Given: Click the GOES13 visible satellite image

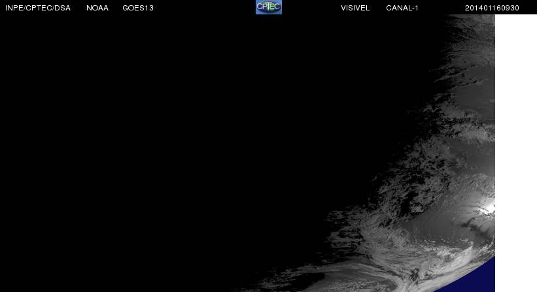Looking at the screenshot, I should pyautogui.click(x=247, y=153).
